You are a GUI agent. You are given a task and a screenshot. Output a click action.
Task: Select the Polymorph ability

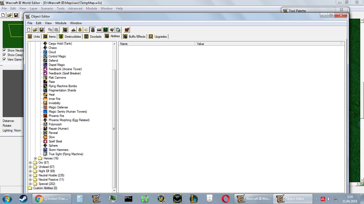point(55,124)
